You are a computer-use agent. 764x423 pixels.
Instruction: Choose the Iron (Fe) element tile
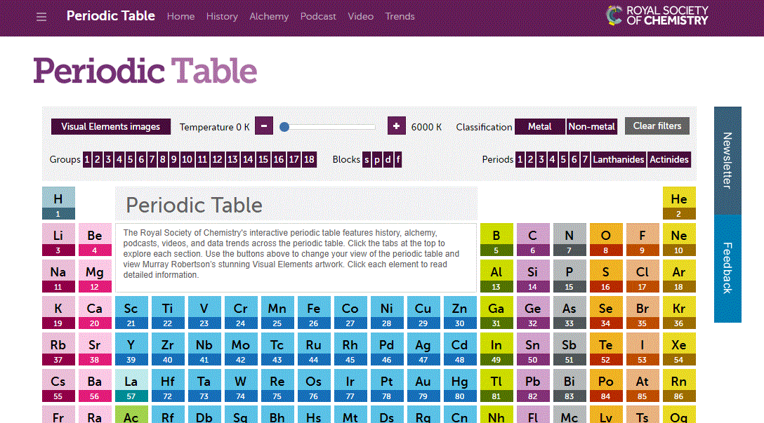314,312
